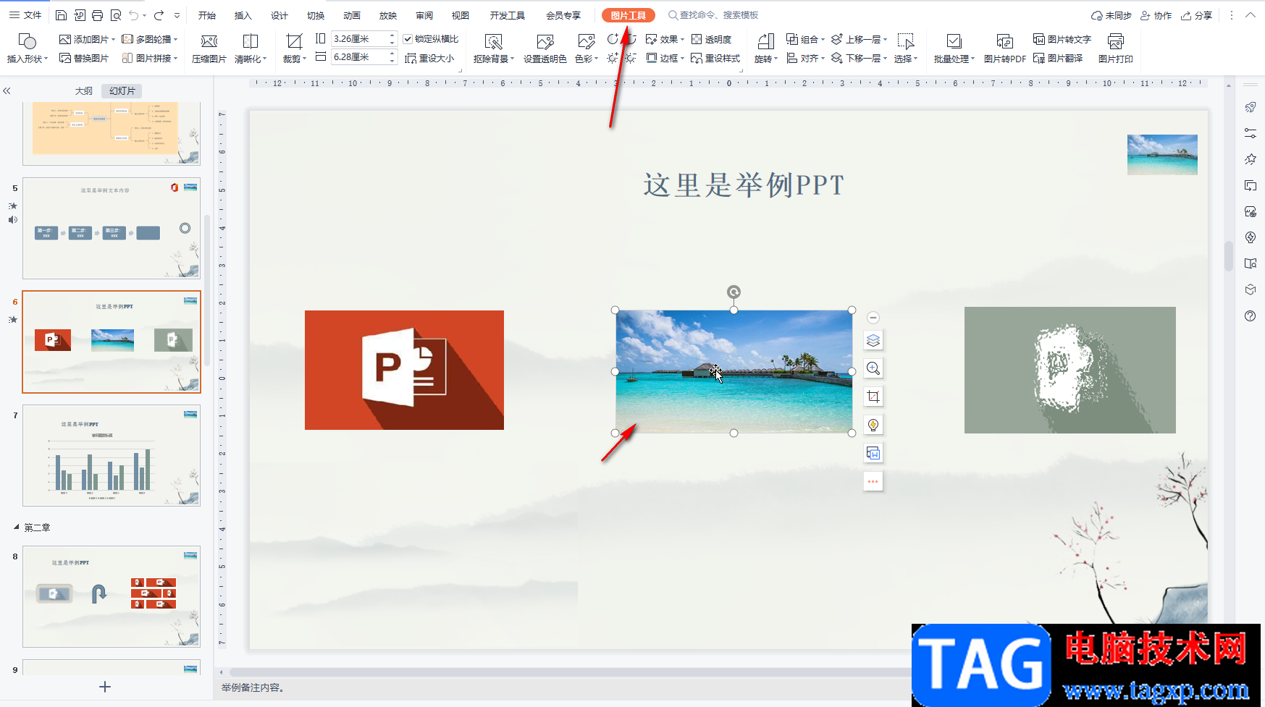Screen dimensions: 1265x707
Task: Click Picture to PDF (图片转PDF)
Action: [x=1005, y=48]
